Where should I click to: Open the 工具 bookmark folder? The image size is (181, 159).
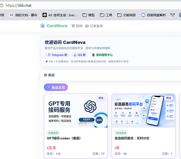tap(106, 15)
